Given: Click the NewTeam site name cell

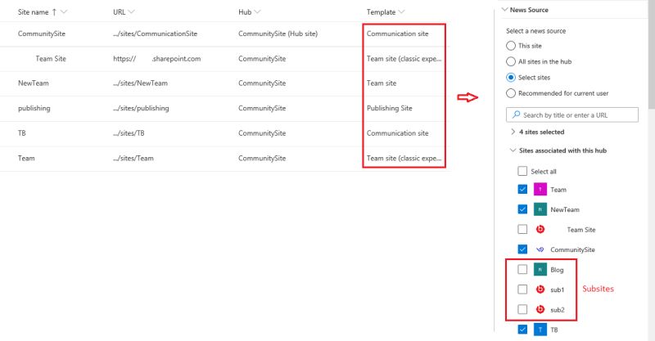Looking at the screenshot, I should click(x=33, y=83).
